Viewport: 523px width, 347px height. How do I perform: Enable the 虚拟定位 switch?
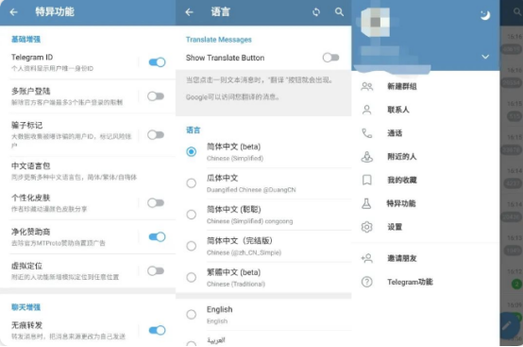point(156,270)
